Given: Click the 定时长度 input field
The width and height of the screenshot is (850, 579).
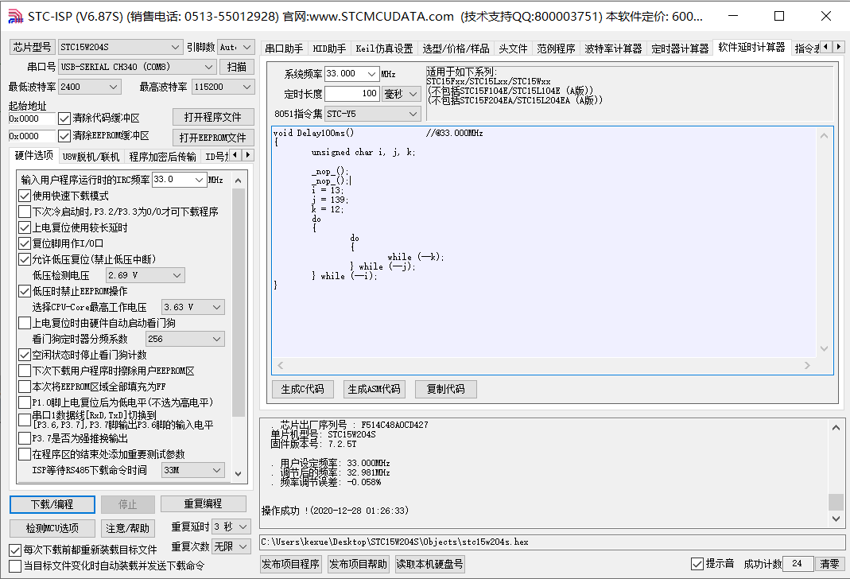Looking at the screenshot, I should (x=351, y=94).
